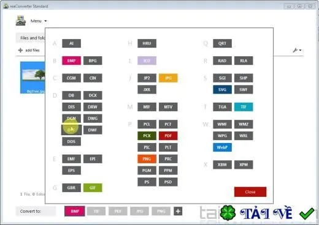Select the red PDF format in the grid
Screen dimensions: 319x225
(x=168, y=136)
